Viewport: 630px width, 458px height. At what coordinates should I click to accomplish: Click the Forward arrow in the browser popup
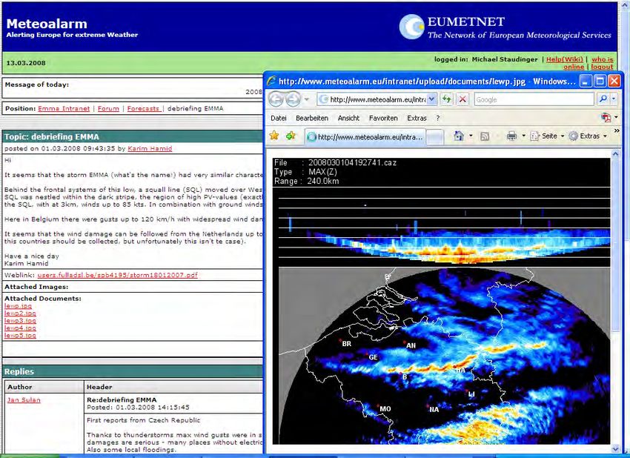(x=293, y=99)
